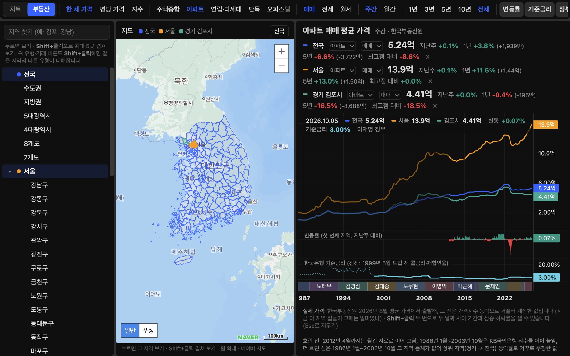This screenshot has height=356, width=570.
Task: Select 관악구 under 서울
Action: tap(55, 240)
